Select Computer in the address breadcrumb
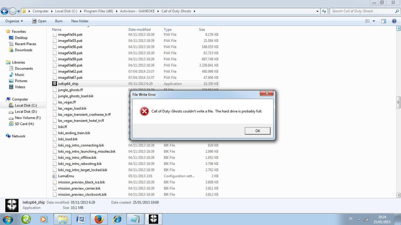This screenshot has width=401, height=225. [41, 11]
